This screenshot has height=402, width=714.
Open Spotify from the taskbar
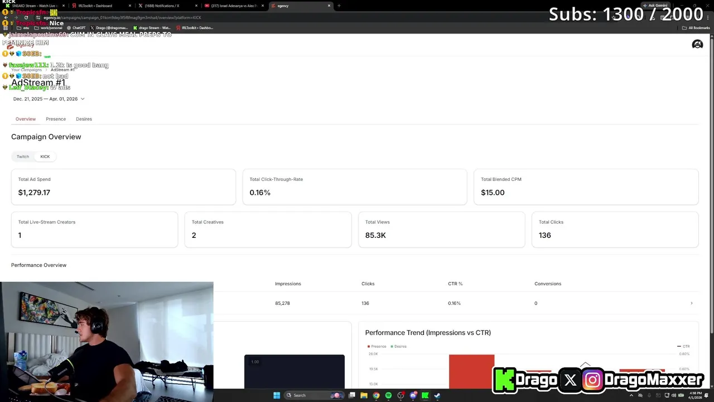click(x=388, y=395)
